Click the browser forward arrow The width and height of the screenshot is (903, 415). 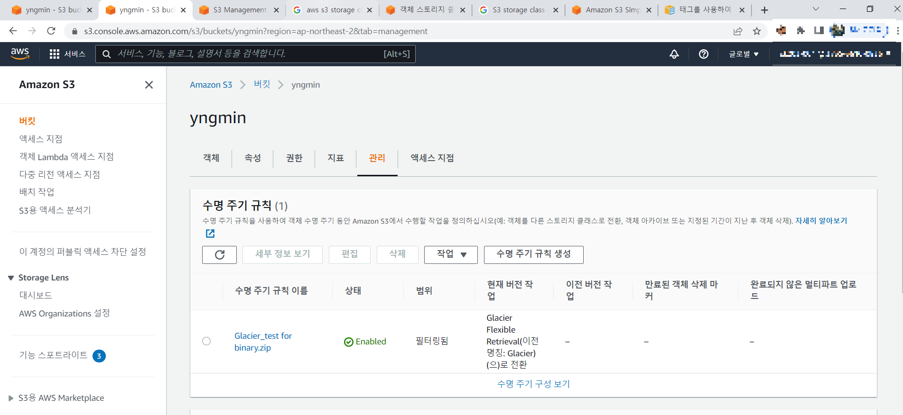click(x=32, y=31)
